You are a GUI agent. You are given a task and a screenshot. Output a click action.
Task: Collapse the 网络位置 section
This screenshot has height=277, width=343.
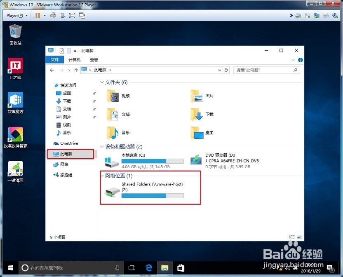tap(102, 176)
